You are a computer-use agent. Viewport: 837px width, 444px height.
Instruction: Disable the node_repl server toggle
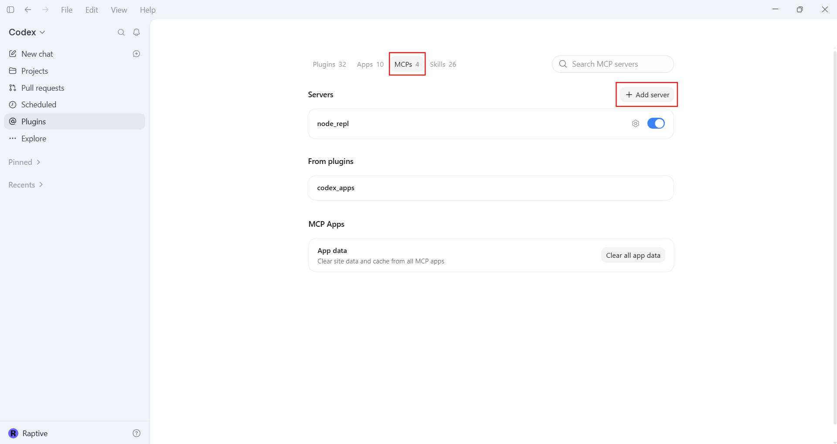pyautogui.click(x=656, y=123)
